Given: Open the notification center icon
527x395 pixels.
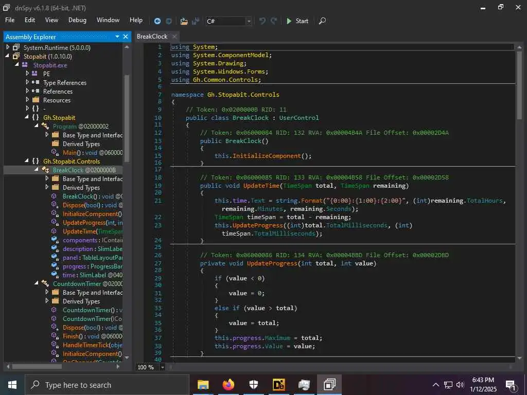Looking at the screenshot, I should [511, 385].
